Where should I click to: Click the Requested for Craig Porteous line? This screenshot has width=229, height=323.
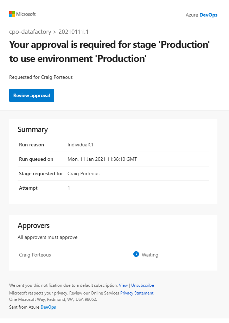pyautogui.click(x=41, y=77)
